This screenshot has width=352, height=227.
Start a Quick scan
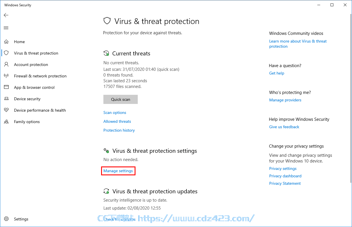pyautogui.click(x=121, y=99)
